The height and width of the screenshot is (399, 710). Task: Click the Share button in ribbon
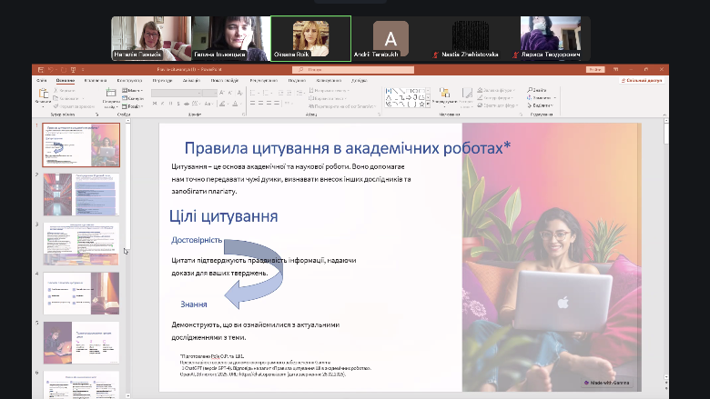[x=640, y=80]
